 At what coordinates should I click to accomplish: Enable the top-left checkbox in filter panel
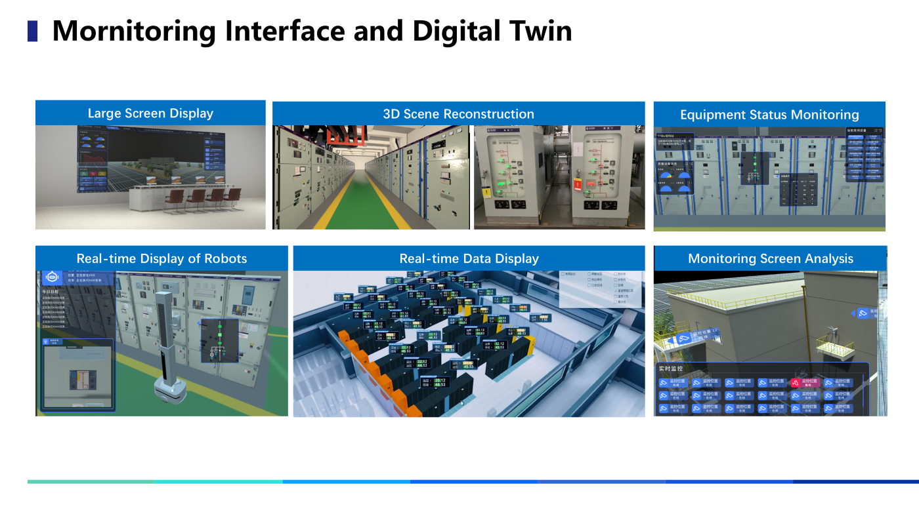click(x=564, y=273)
